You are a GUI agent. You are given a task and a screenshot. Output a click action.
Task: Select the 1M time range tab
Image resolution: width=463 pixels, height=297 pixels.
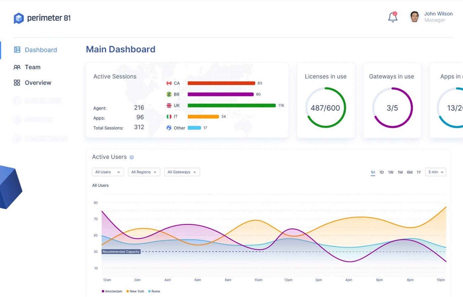400,172
